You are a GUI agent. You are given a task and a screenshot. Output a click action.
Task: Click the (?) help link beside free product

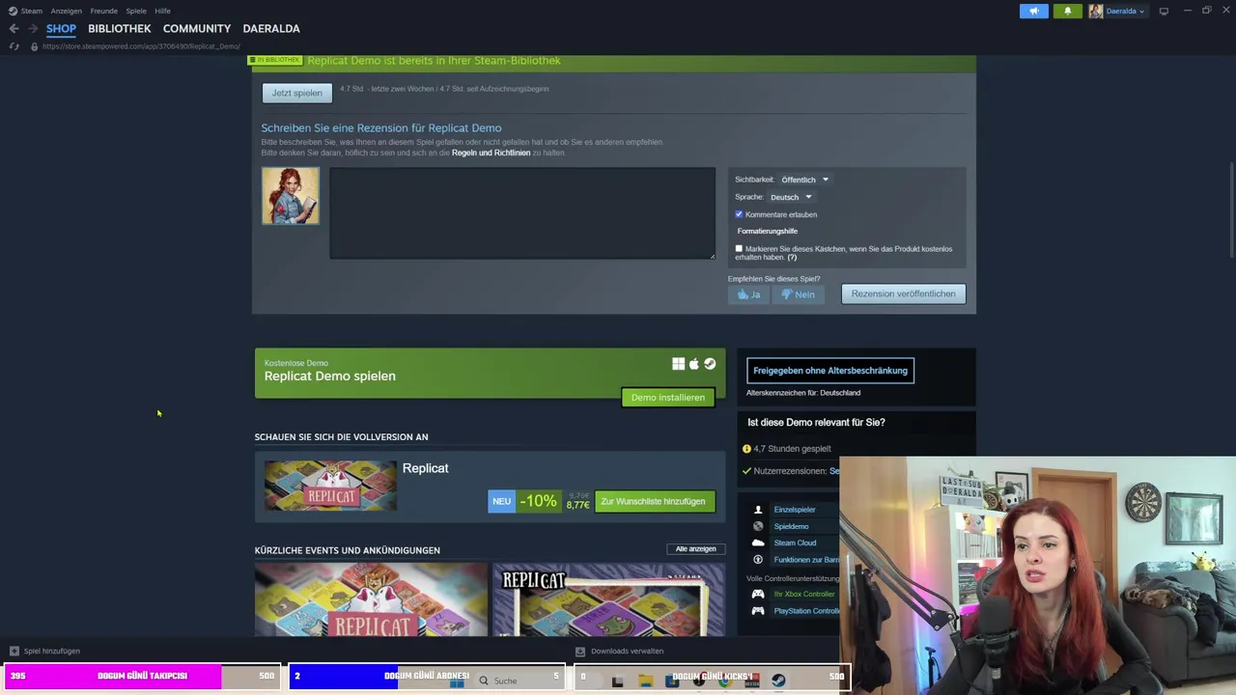coord(792,258)
